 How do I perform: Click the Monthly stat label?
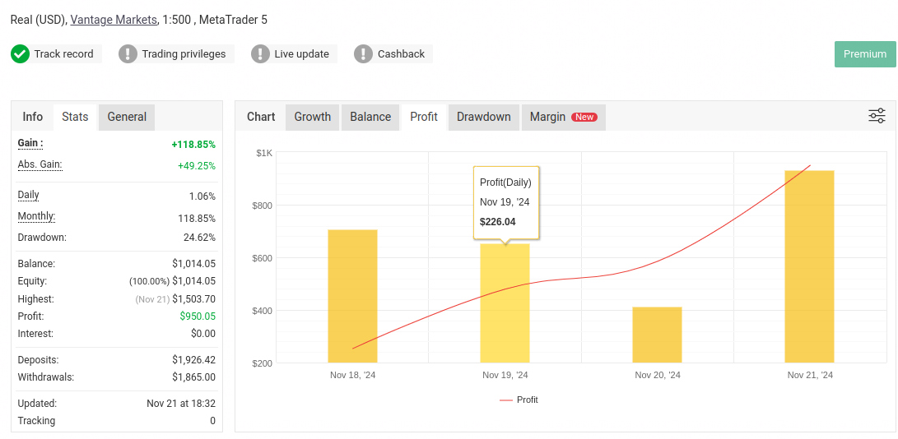(36, 216)
